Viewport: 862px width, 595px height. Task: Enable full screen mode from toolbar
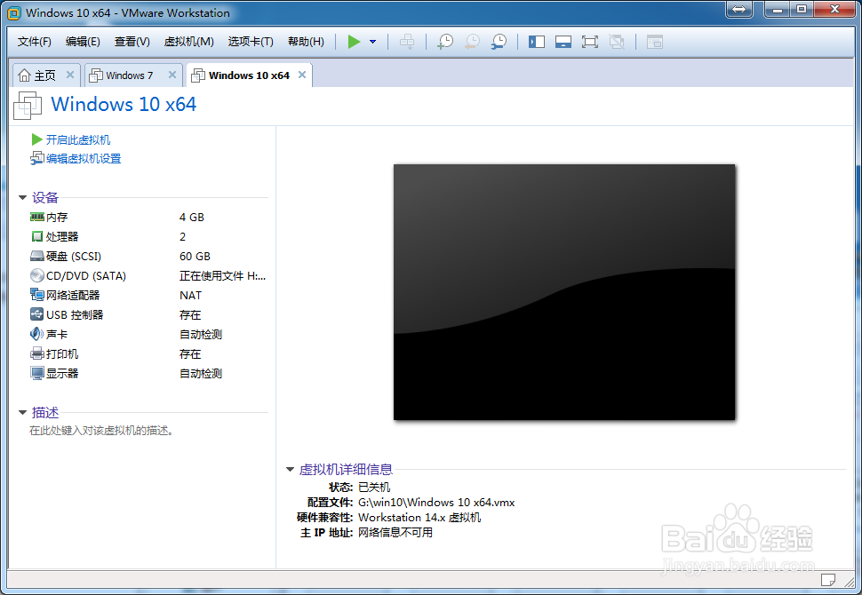coord(589,41)
